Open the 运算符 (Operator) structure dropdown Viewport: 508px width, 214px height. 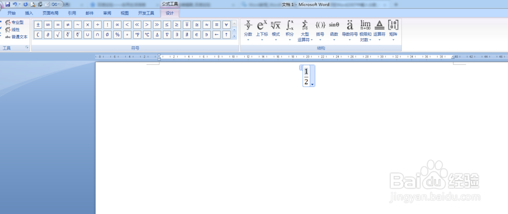(x=379, y=31)
